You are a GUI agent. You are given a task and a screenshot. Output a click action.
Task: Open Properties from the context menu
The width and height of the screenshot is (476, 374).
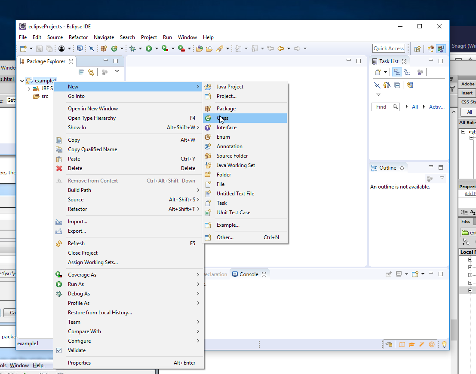(x=129, y=363)
